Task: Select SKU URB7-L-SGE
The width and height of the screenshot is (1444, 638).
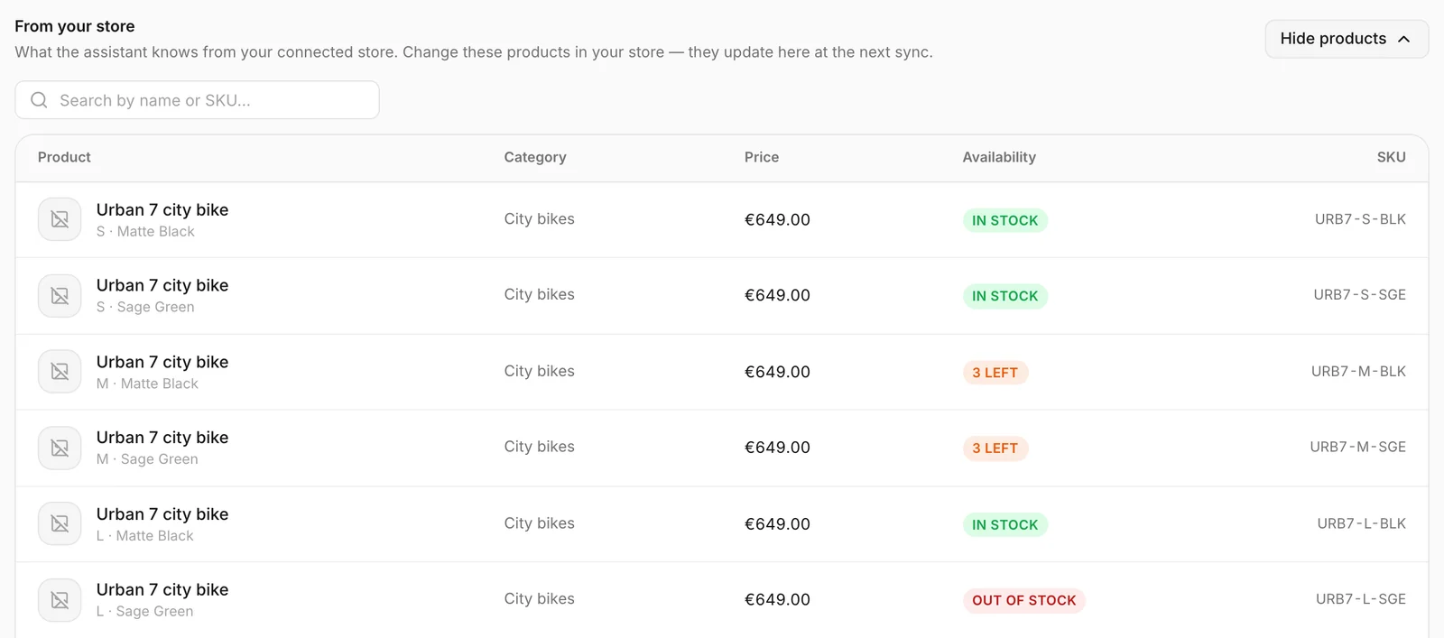Action: [1360, 599]
